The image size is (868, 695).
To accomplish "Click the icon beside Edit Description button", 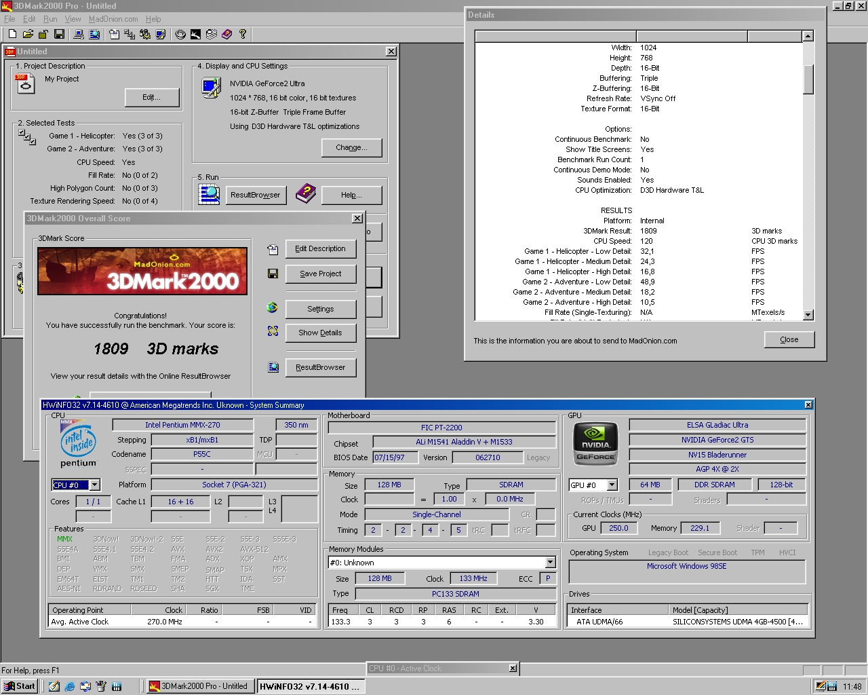I will 273,249.
